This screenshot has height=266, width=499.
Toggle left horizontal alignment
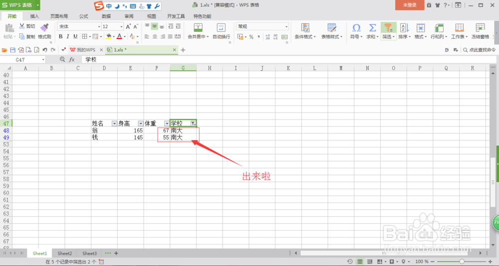(147, 36)
